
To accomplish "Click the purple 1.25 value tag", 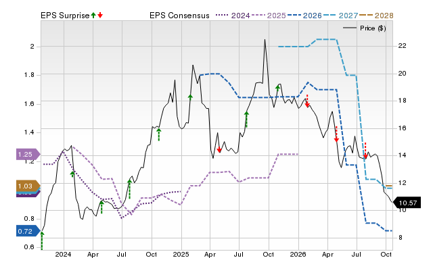I will [28, 155].
